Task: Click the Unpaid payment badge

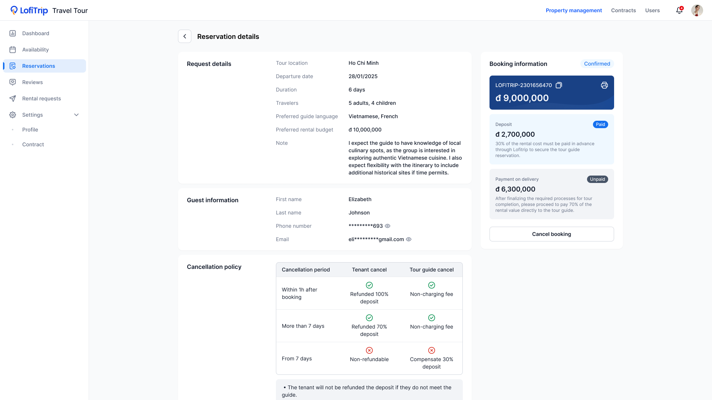Action: click(597, 179)
